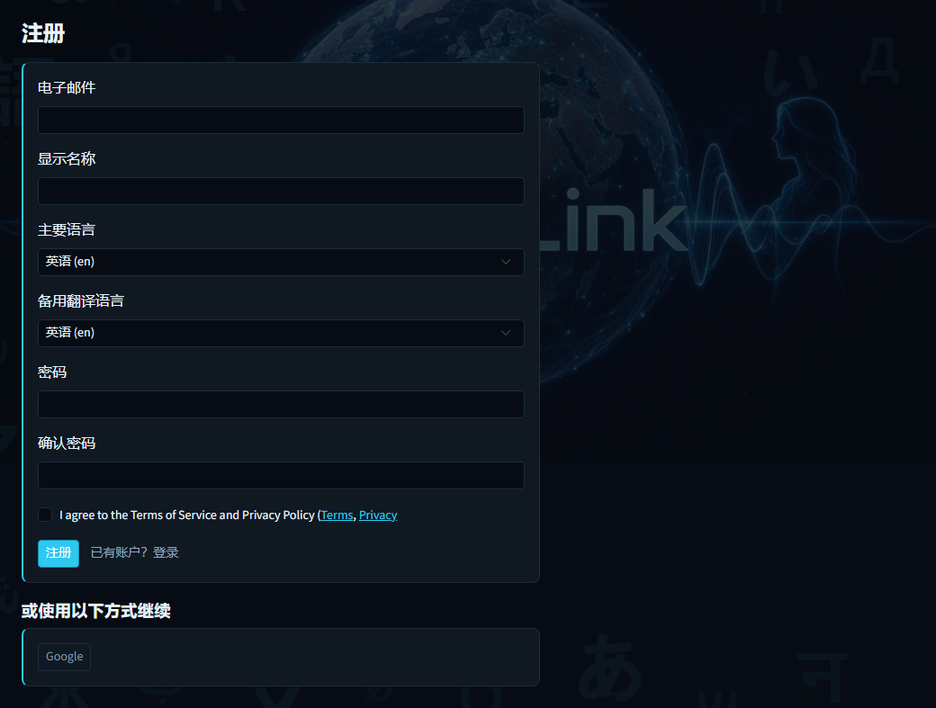The width and height of the screenshot is (936, 708).
Task: Select the 密码 password input field
Action: coord(281,404)
